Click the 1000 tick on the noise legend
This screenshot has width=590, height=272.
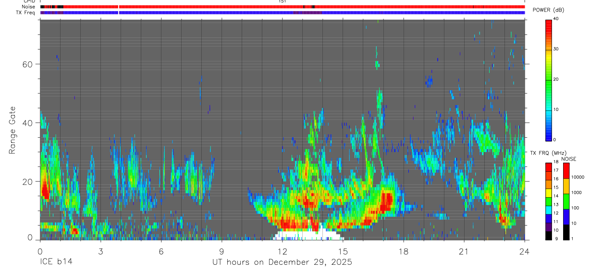tap(577, 192)
